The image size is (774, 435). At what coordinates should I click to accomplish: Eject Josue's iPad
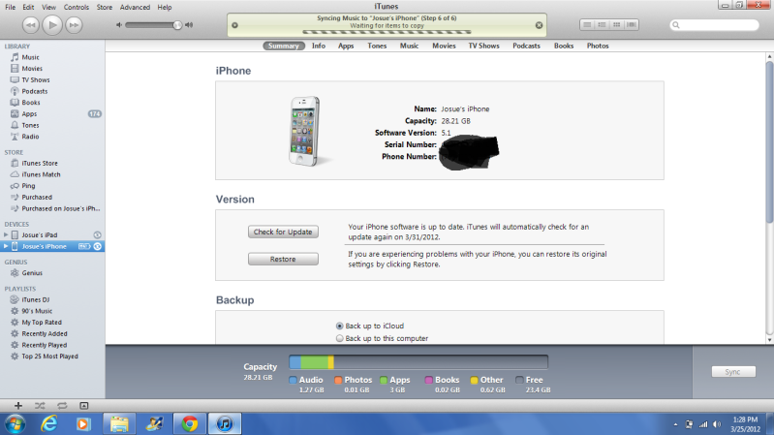(x=97, y=235)
